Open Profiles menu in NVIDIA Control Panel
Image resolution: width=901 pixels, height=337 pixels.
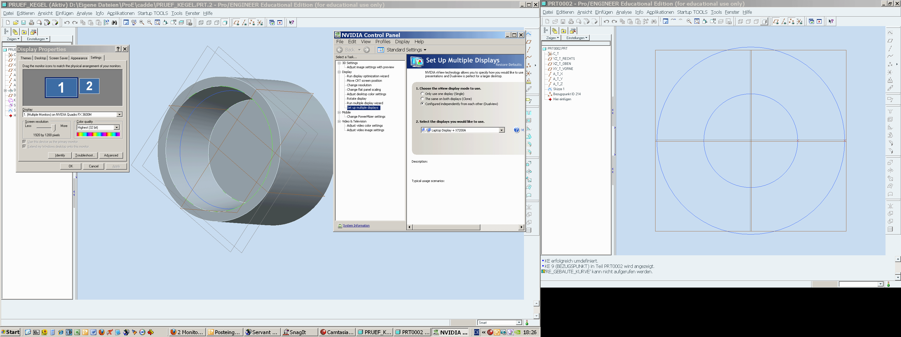coord(383,42)
